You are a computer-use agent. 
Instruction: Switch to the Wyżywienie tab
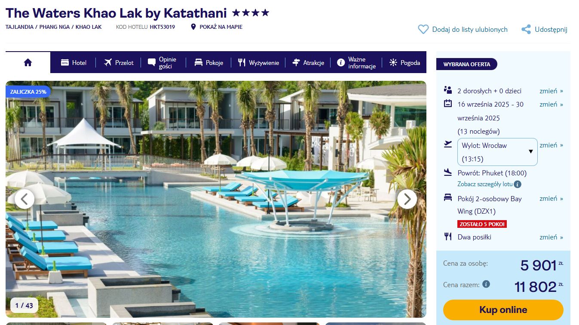259,63
